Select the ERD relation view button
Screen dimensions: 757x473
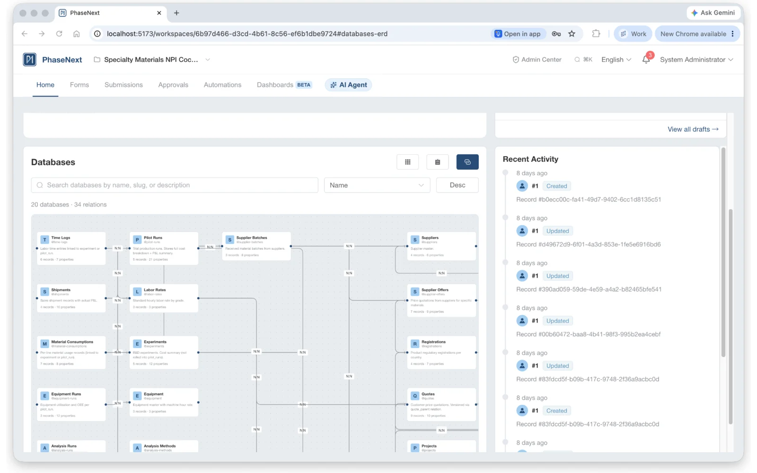[467, 162]
